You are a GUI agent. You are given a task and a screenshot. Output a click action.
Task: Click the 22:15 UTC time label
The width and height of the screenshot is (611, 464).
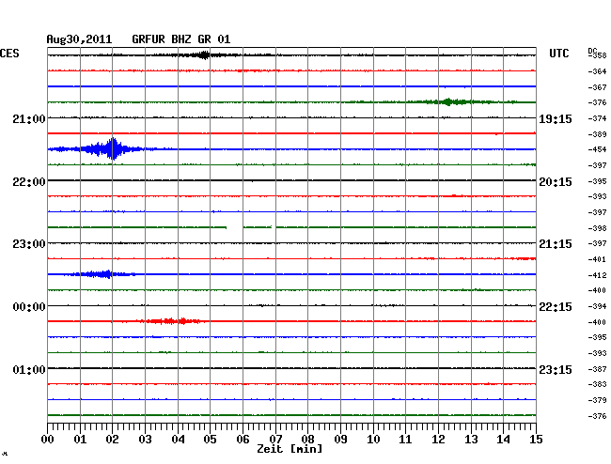tap(556, 307)
